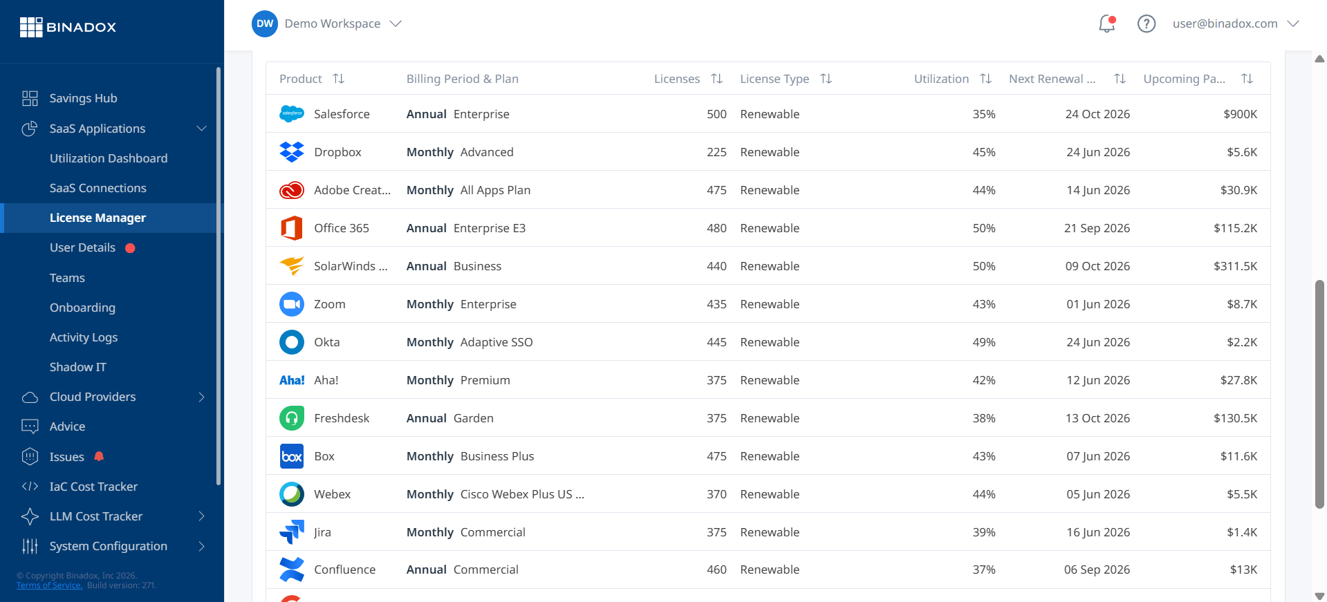Click the scroll up arrow

[1319, 59]
